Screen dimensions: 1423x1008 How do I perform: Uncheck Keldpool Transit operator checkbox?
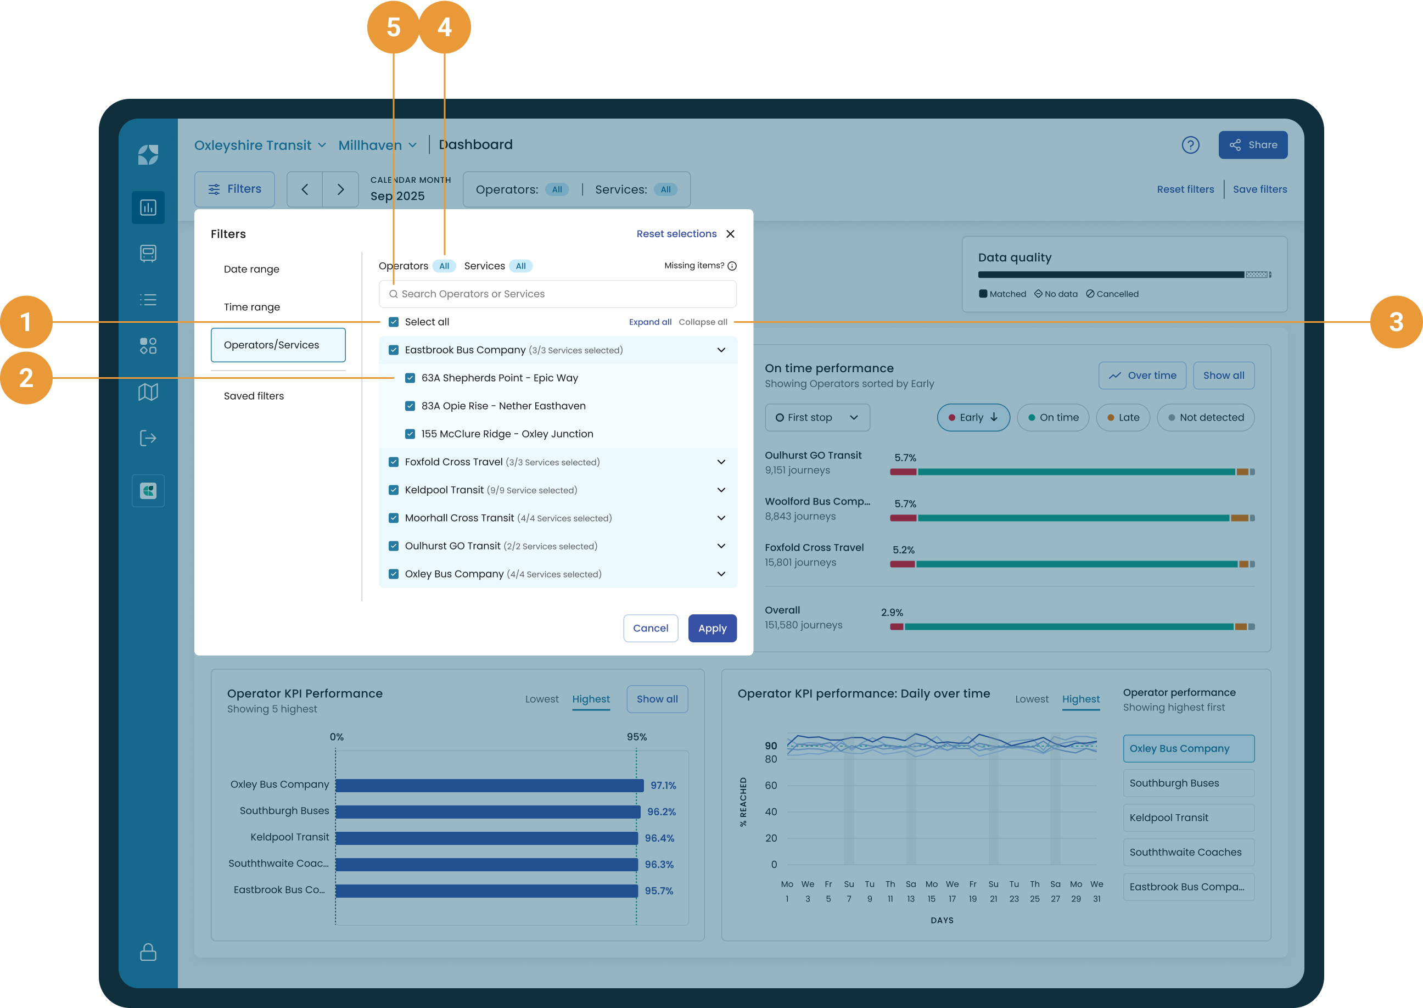[x=394, y=490]
